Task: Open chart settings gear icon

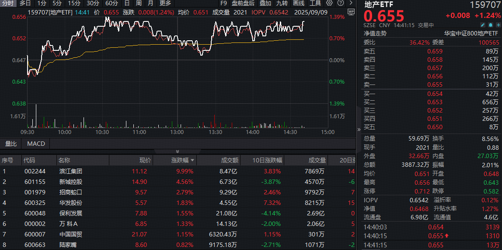Action: click(329, 3)
